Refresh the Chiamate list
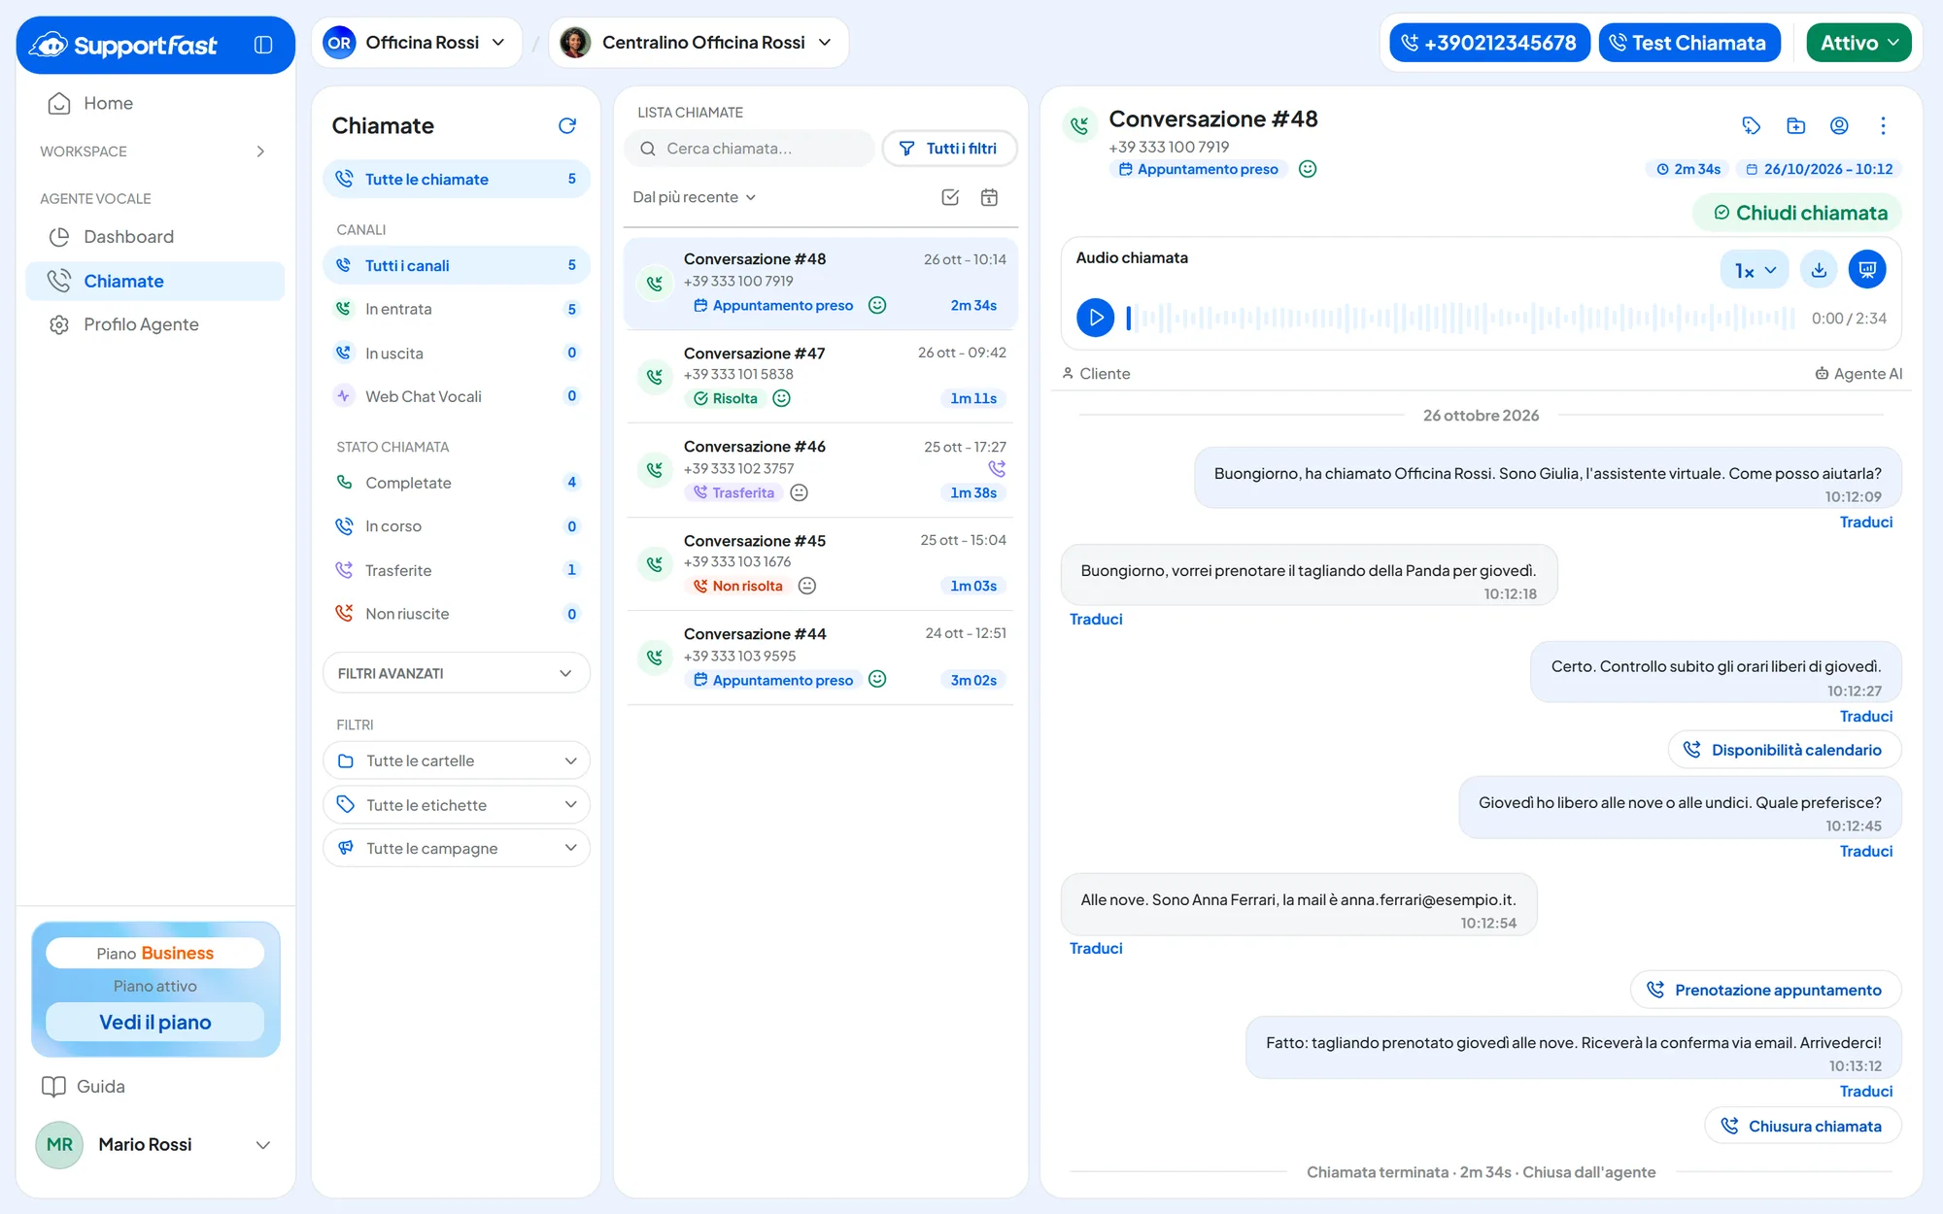 coord(567,125)
